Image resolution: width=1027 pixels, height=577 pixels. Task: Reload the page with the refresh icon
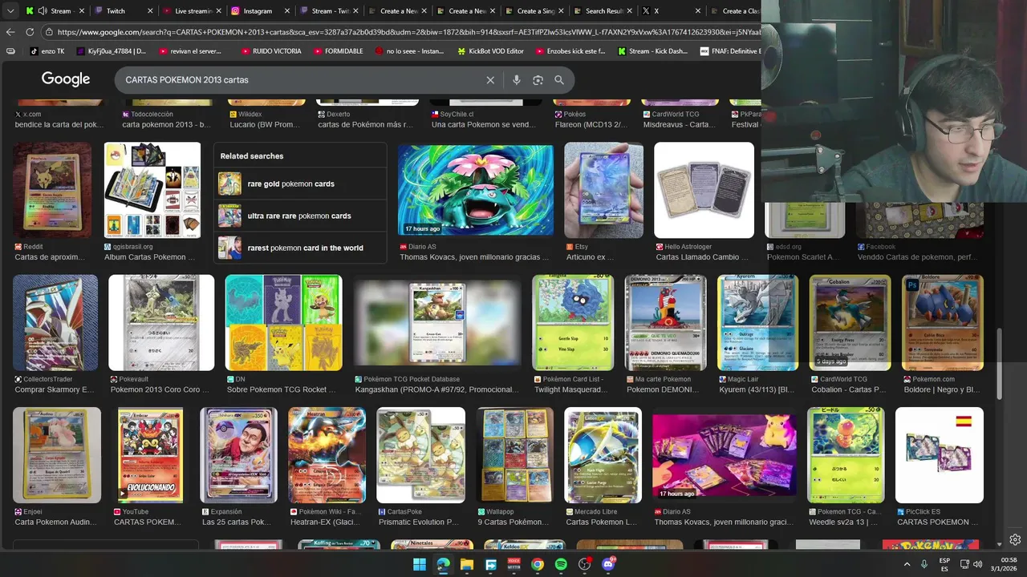tap(30, 32)
